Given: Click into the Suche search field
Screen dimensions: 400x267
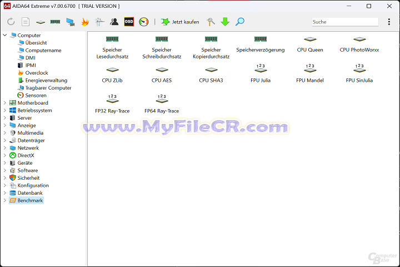Looking at the screenshot, I should (345, 22).
